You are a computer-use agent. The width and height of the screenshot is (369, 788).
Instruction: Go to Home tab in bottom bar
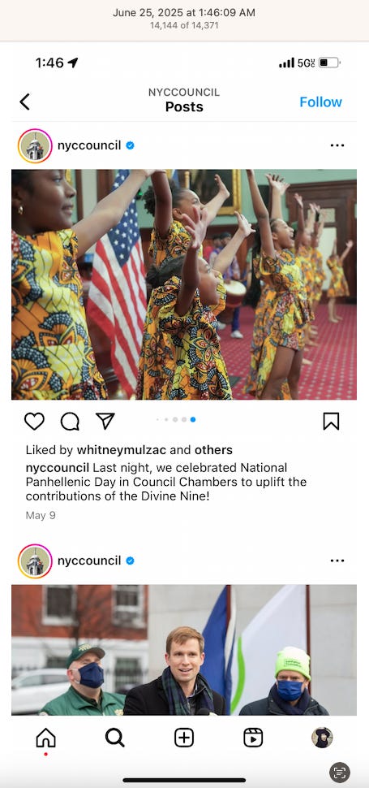(x=45, y=738)
